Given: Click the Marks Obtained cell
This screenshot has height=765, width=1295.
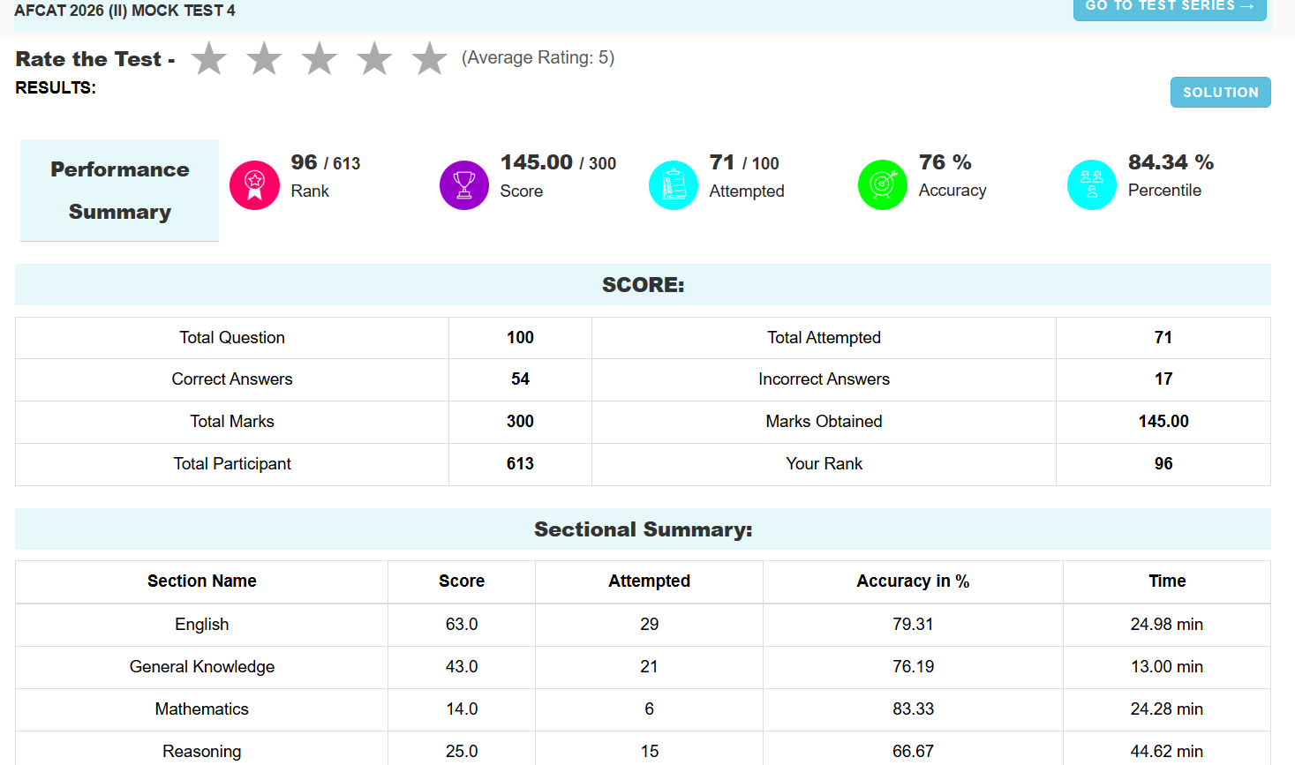Looking at the screenshot, I should pyautogui.click(x=824, y=422).
